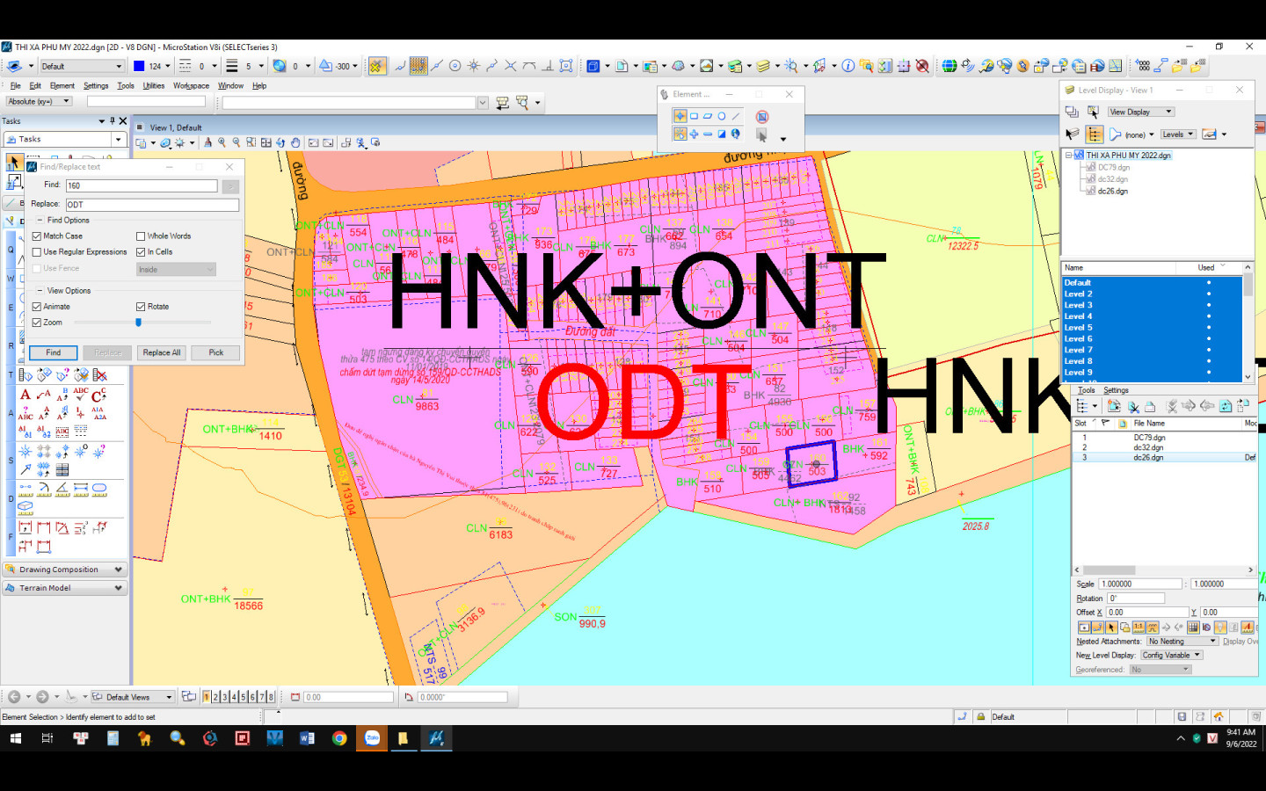Screen dimensions: 1266x791
Task: Open the Utilities menu
Action: point(154,86)
